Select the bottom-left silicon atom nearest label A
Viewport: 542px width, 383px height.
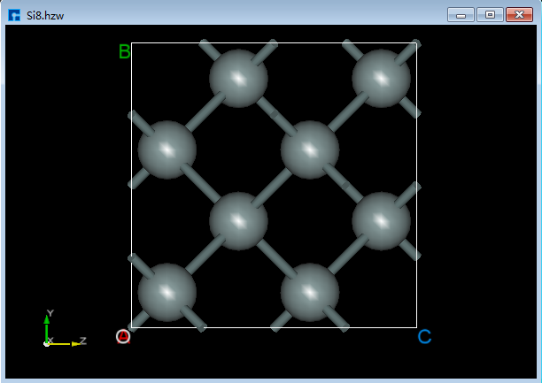pyautogui.click(x=166, y=292)
